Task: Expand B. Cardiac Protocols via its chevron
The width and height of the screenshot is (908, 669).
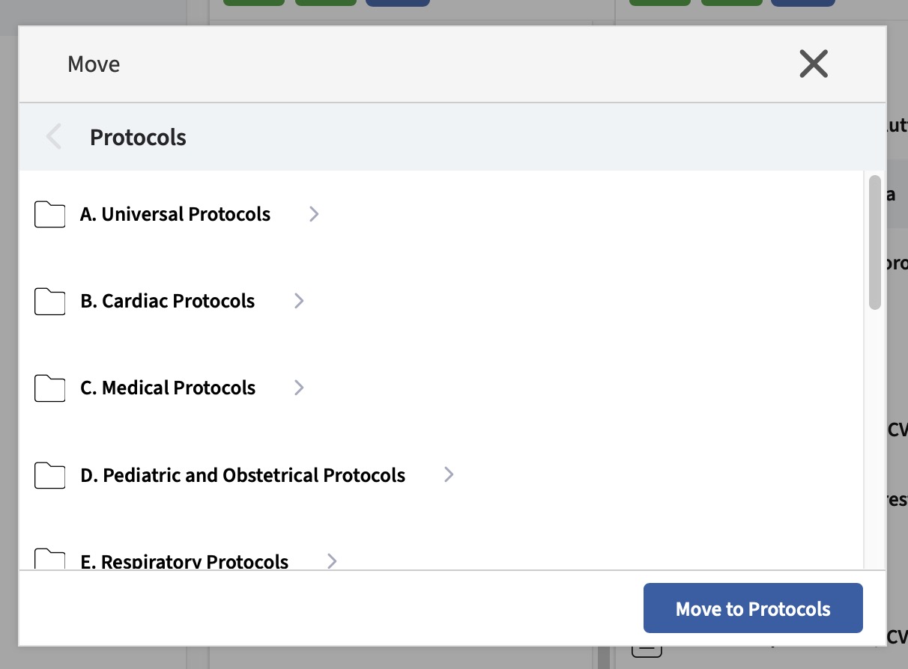Action: point(298,301)
